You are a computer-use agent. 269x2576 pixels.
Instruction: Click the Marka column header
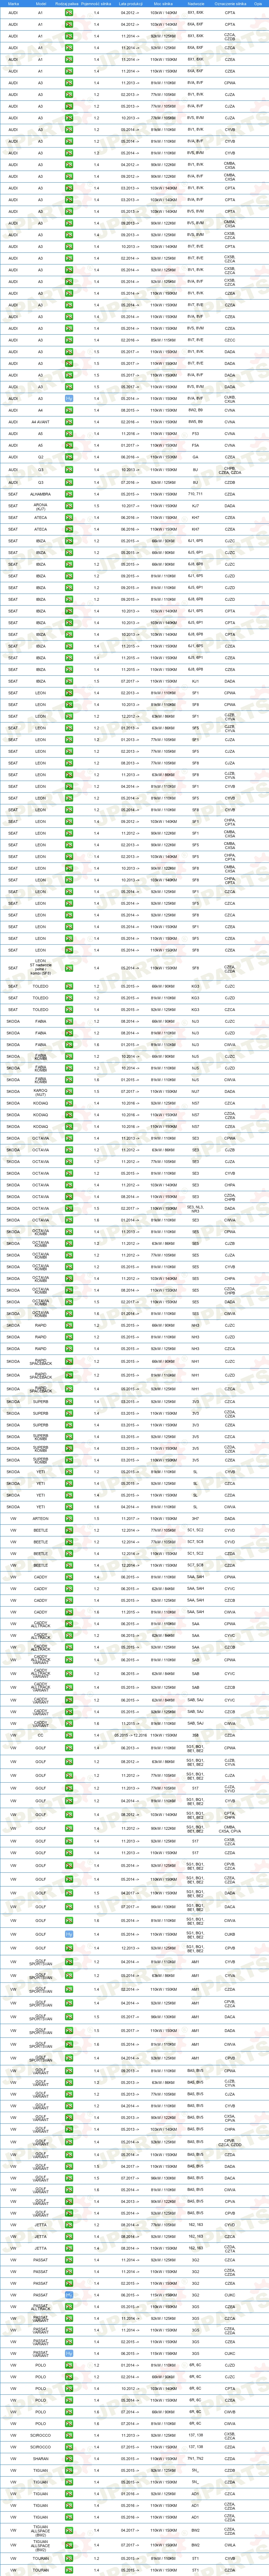click(x=13, y=4)
